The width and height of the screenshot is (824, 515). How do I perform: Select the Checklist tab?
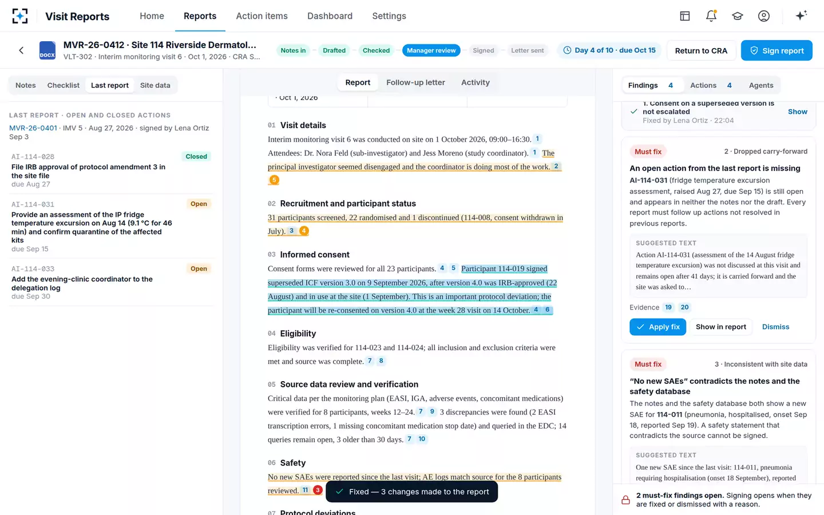[64, 85]
